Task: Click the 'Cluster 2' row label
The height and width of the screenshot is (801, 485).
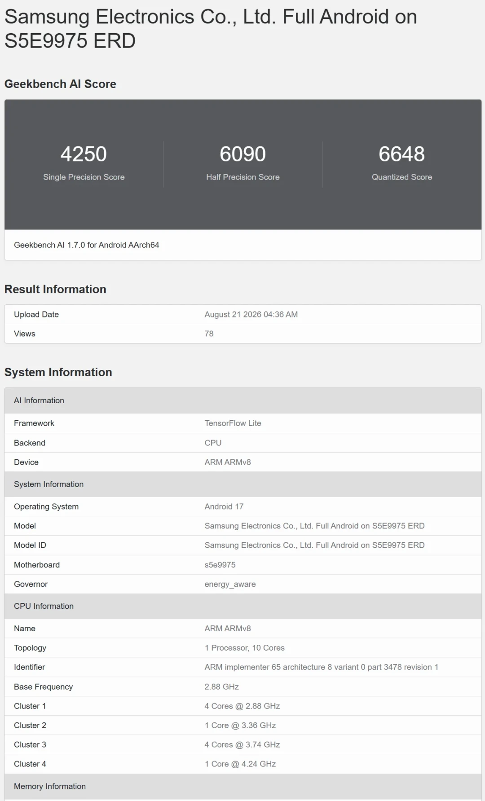Action: click(x=30, y=726)
